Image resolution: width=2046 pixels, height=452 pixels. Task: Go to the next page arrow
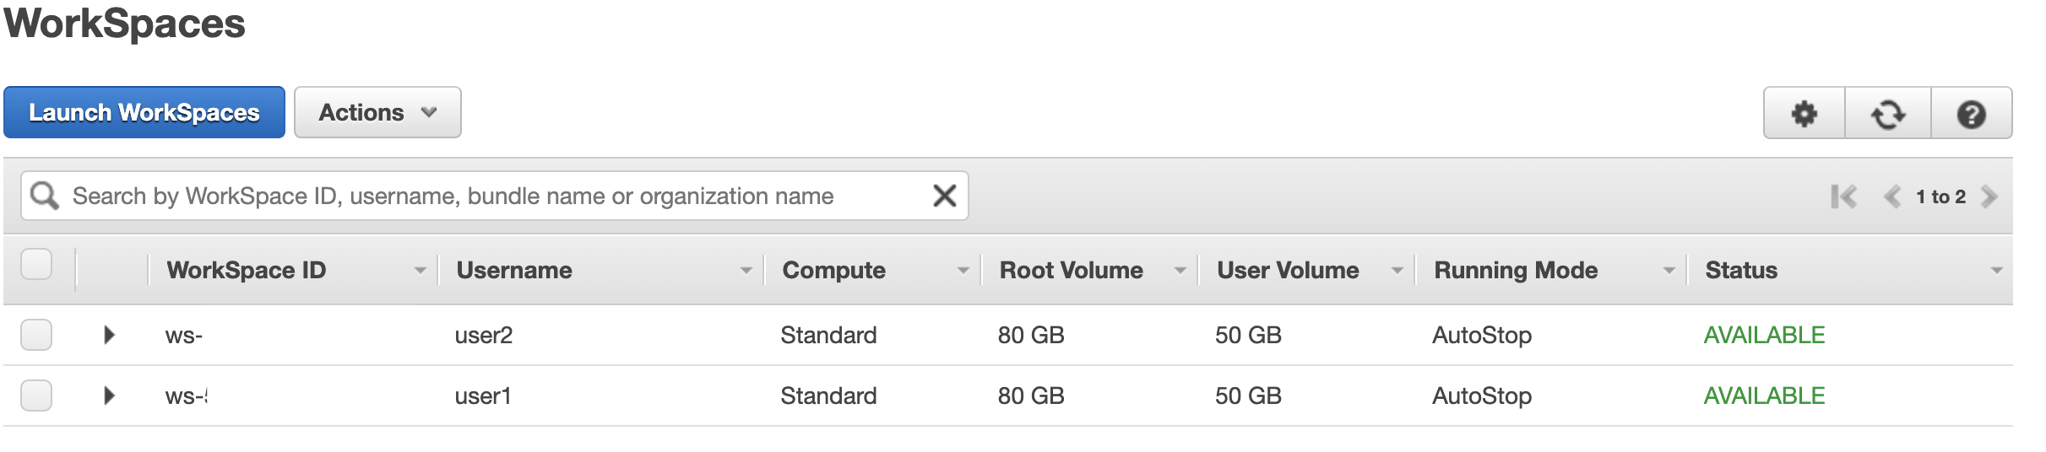click(1989, 196)
